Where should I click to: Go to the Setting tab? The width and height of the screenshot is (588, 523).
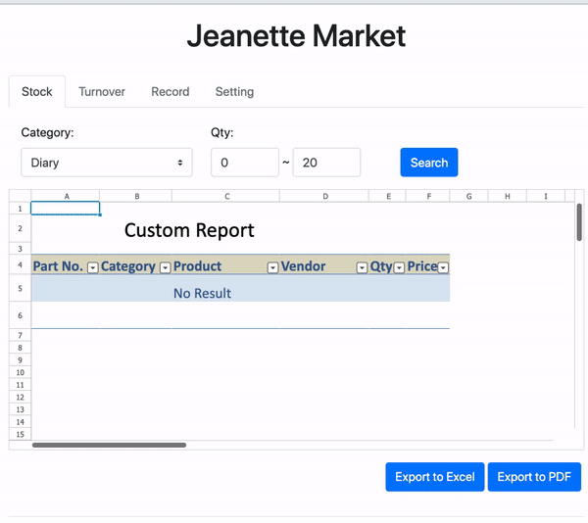pos(234,92)
